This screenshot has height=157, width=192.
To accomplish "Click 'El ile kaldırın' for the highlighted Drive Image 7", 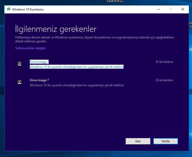I will [x=165, y=62].
